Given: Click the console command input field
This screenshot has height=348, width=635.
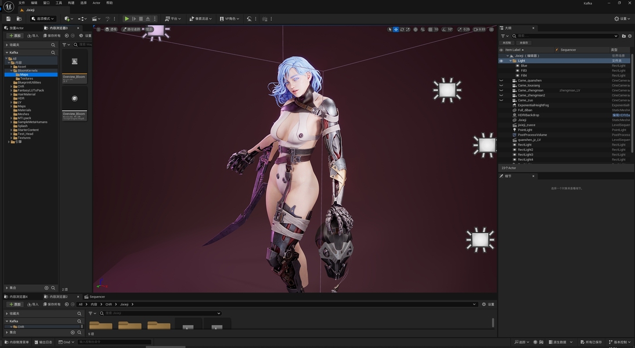Looking at the screenshot, I should click(x=114, y=342).
